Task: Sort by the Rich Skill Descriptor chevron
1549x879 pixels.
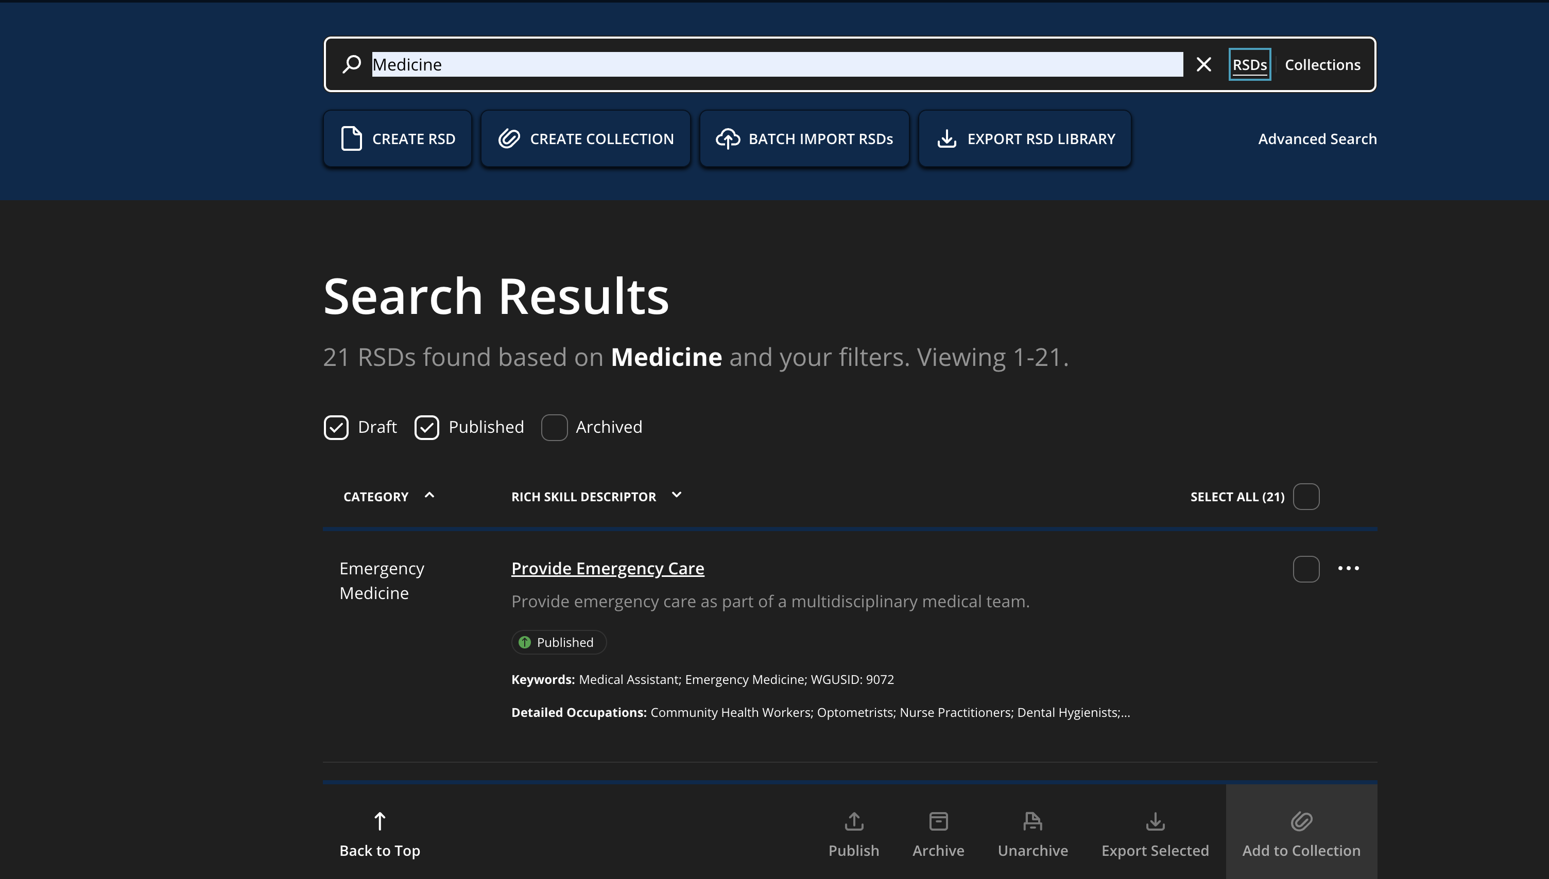Action: coord(676,495)
